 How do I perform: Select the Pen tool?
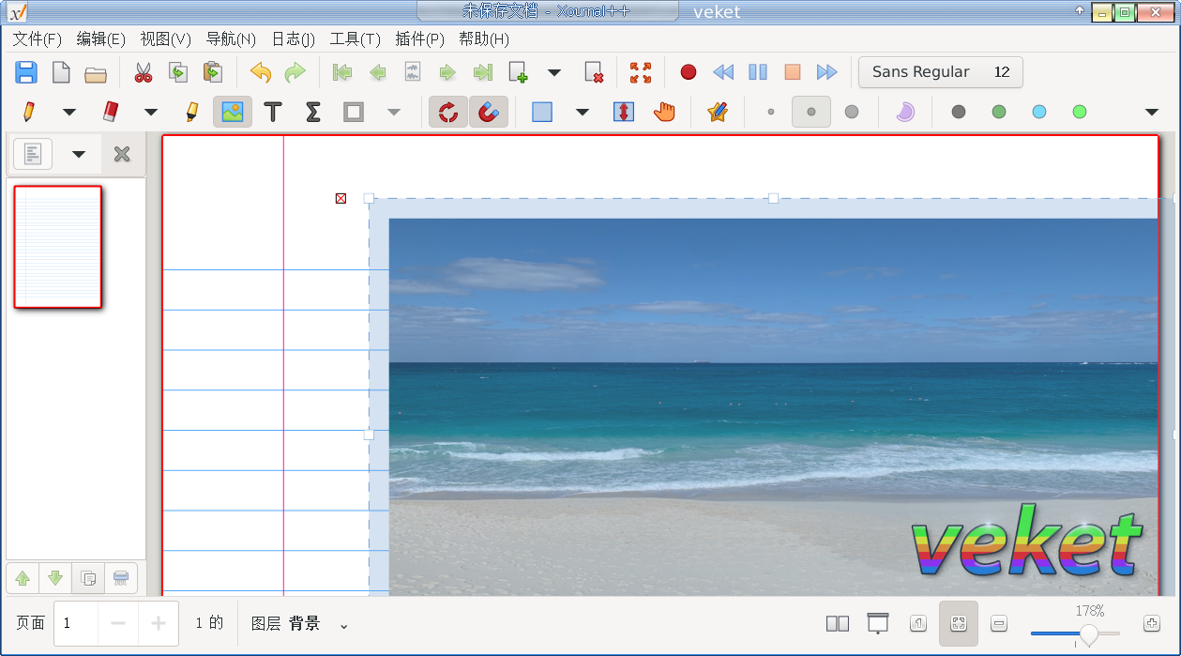pyautogui.click(x=28, y=112)
